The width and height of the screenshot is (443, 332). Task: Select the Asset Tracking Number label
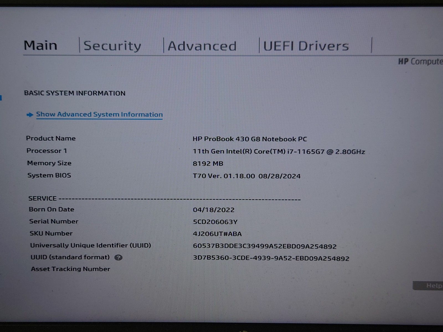70,269
